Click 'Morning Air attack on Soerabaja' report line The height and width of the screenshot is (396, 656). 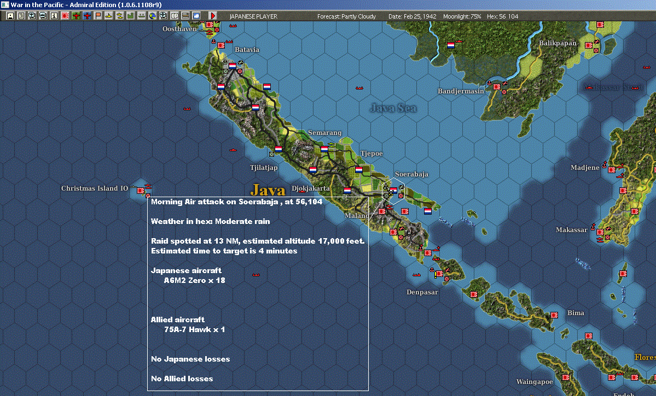click(x=236, y=202)
